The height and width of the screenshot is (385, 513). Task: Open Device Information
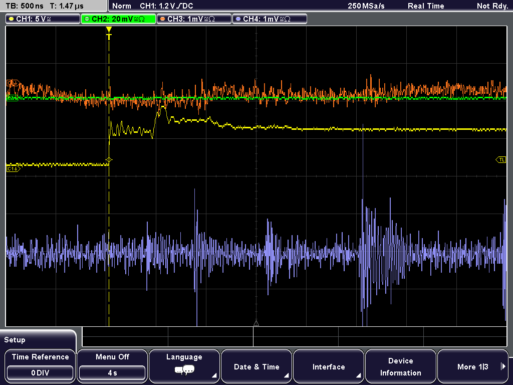(400, 366)
